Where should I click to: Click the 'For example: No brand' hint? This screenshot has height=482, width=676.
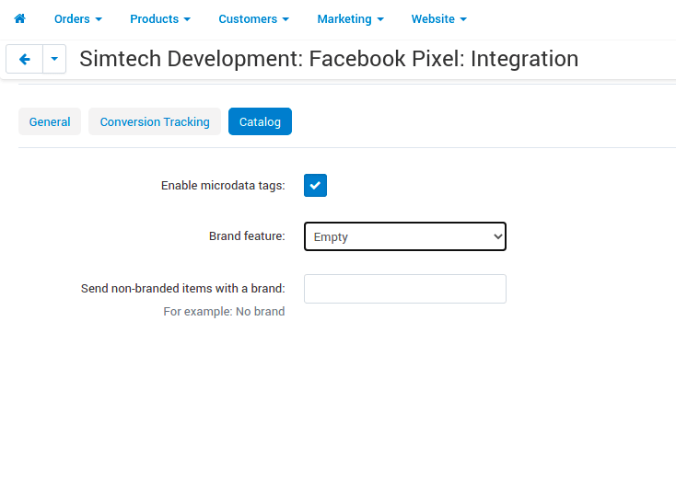[x=224, y=312]
